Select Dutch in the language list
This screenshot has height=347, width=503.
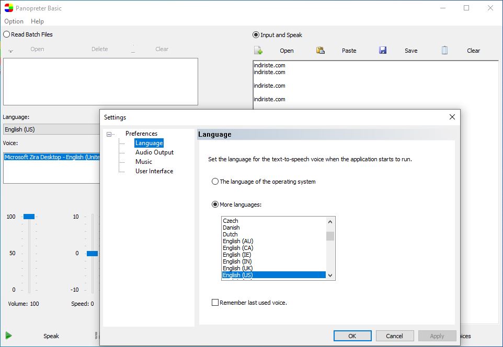(273, 234)
